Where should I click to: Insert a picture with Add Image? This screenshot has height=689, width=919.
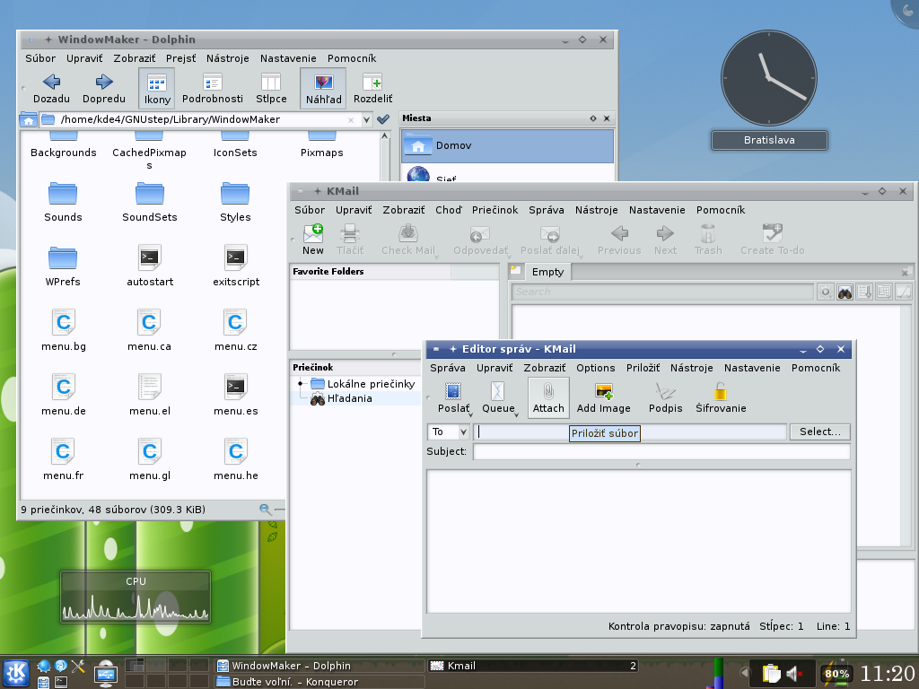[x=603, y=397]
